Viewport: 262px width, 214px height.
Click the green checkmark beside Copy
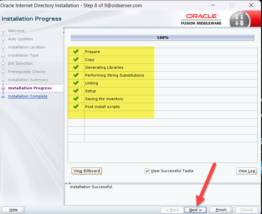click(76, 60)
